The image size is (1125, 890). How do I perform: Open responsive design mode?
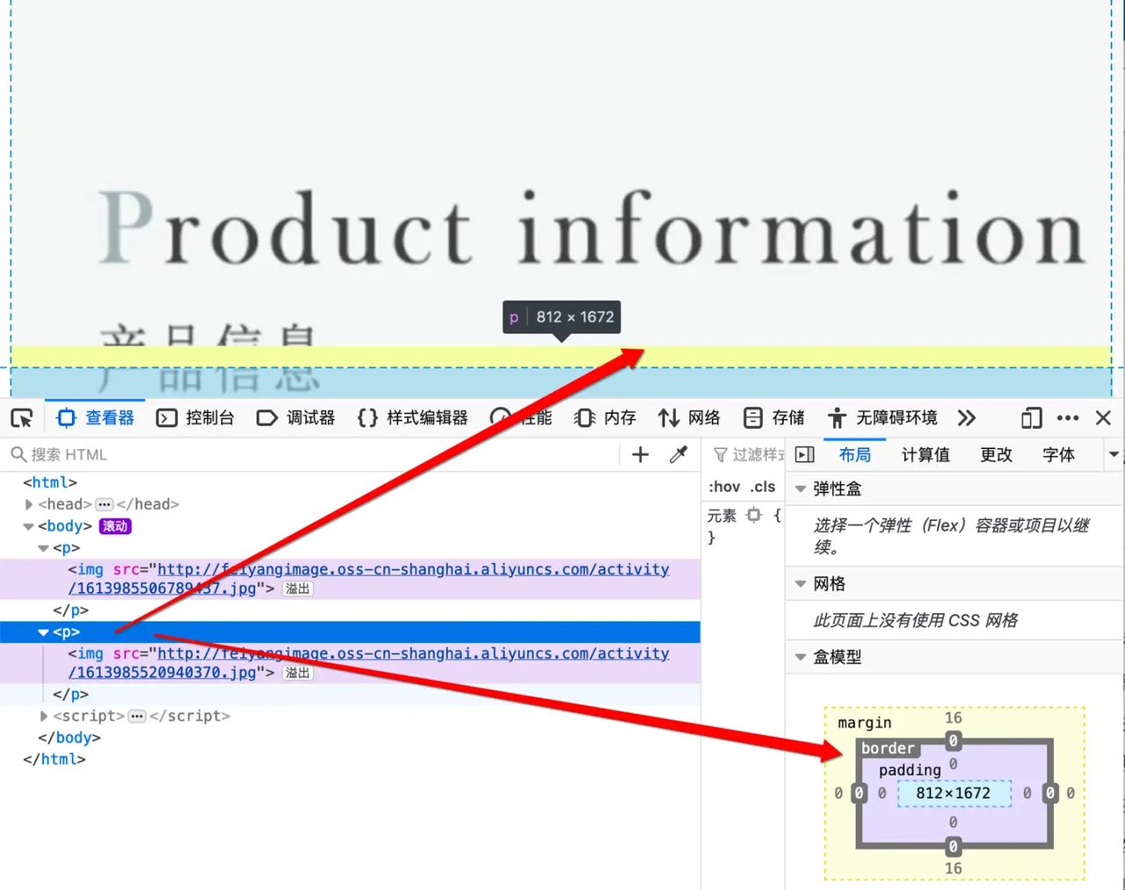(x=1030, y=418)
